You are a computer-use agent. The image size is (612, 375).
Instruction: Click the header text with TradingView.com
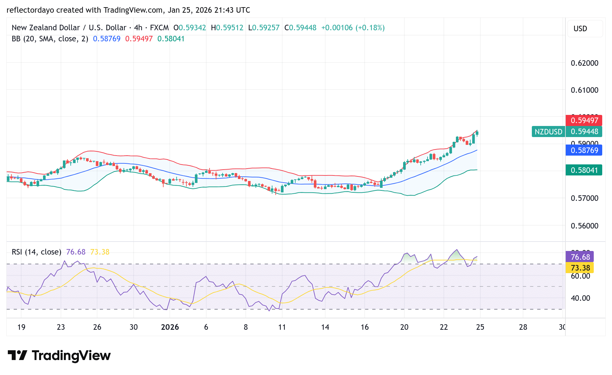(x=128, y=10)
